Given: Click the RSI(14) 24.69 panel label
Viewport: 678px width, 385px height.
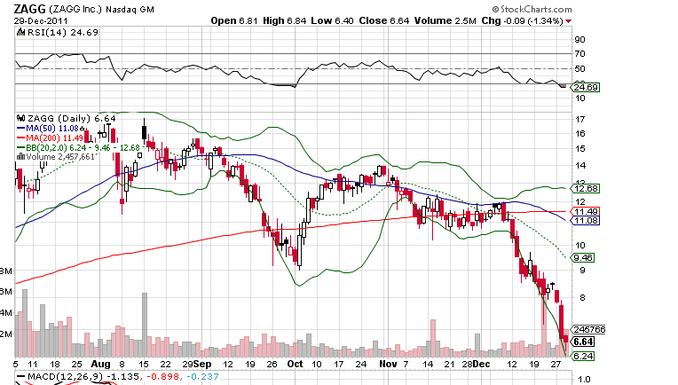Looking at the screenshot, I should point(63,33).
